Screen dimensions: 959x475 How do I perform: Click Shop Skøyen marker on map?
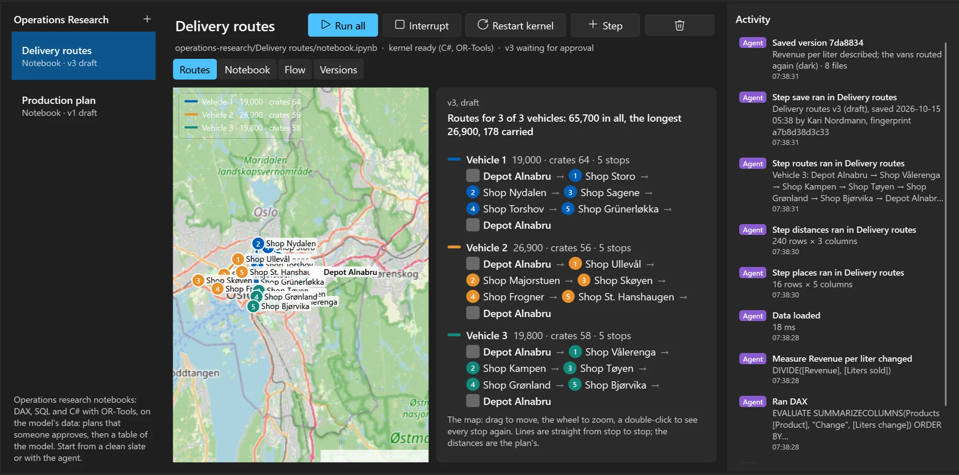(198, 280)
